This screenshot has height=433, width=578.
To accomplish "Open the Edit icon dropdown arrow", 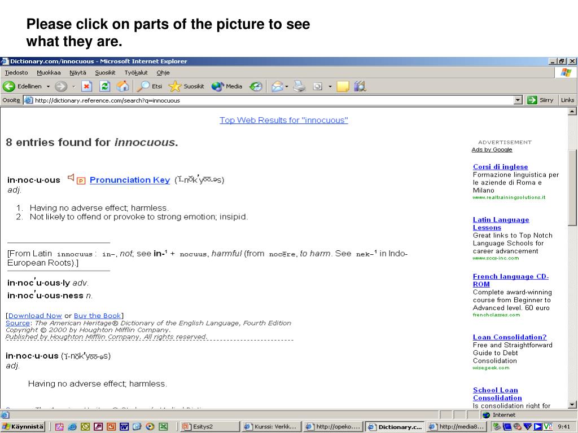I will point(330,86).
